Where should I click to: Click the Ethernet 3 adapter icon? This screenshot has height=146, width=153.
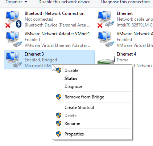(x=14, y=60)
